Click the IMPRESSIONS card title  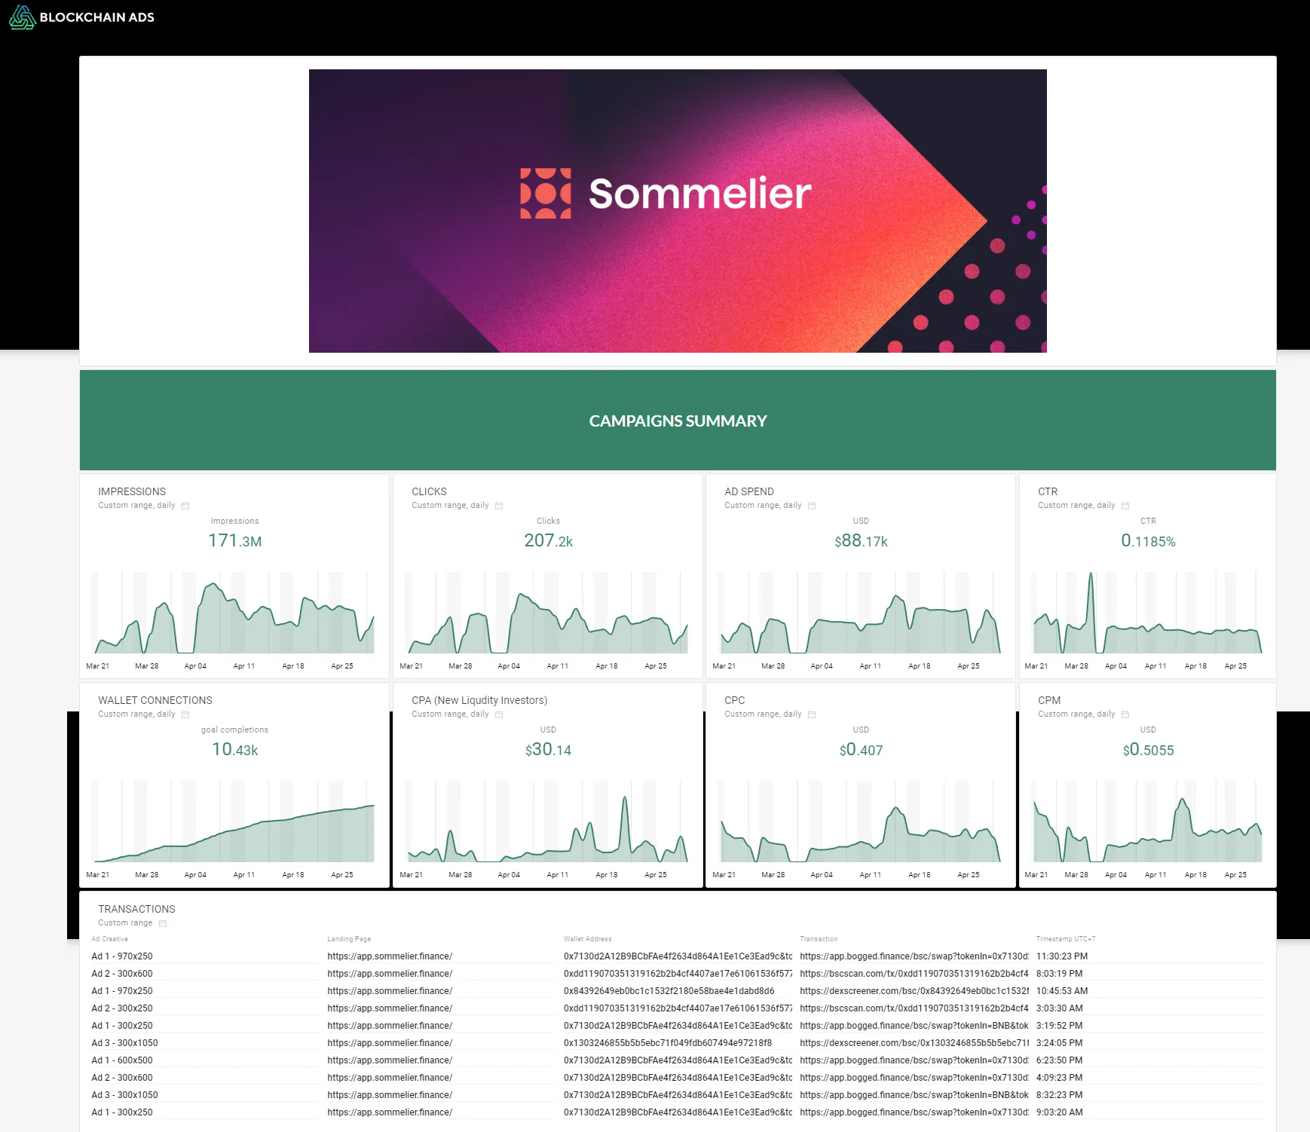[x=132, y=491]
